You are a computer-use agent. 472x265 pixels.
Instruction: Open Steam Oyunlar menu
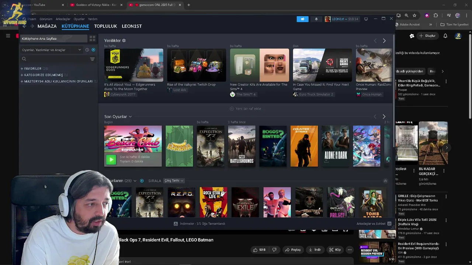pyautogui.click(x=79, y=19)
